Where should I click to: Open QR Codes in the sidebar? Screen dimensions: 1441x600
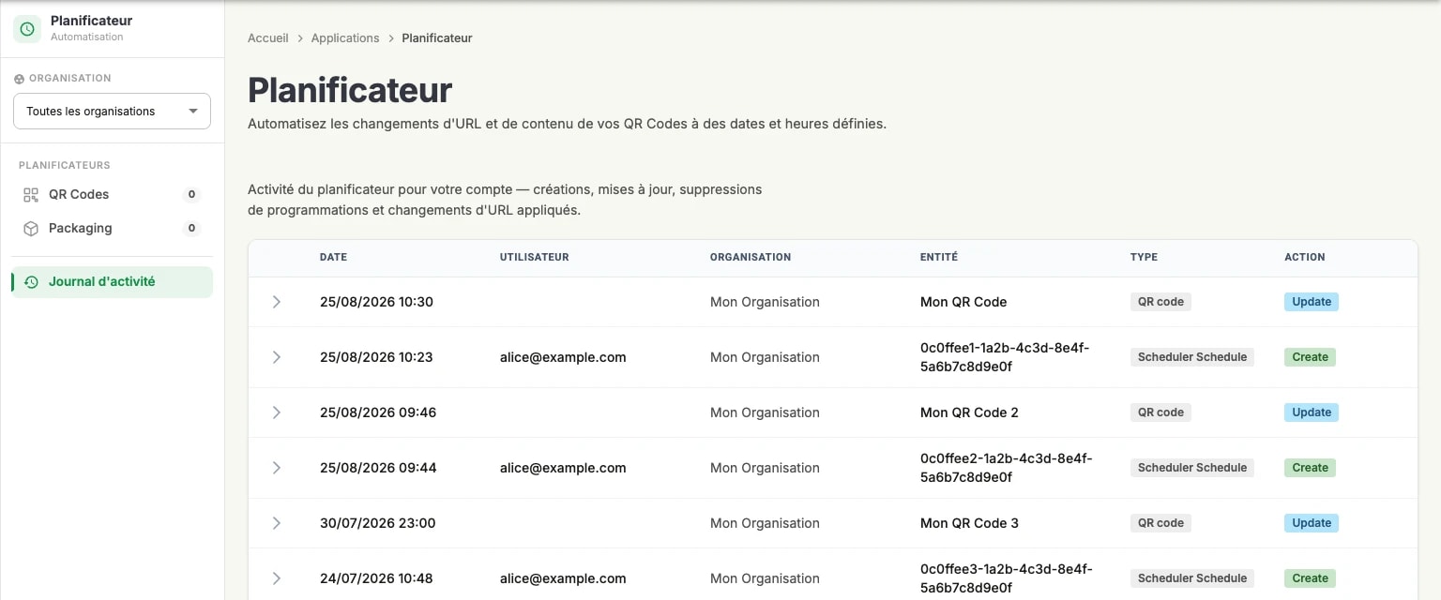pyautogui.click(x=112, y=195)
